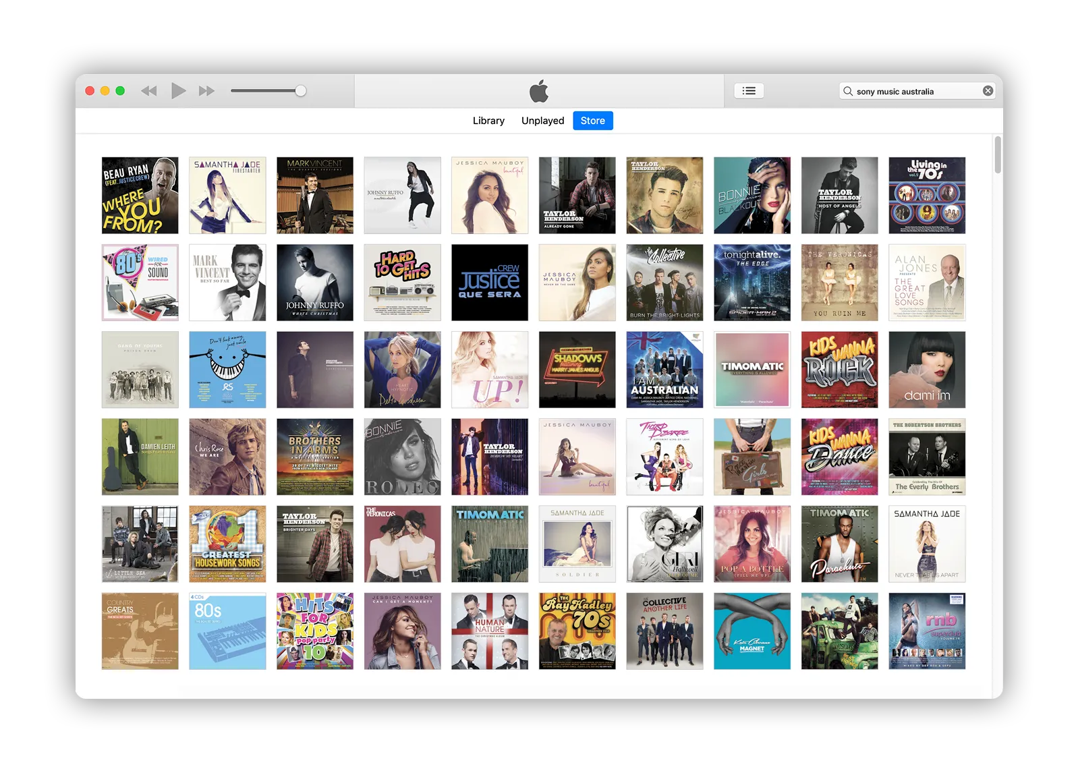Open Taylor Henderson Brighter Days album

pos(315,544)
